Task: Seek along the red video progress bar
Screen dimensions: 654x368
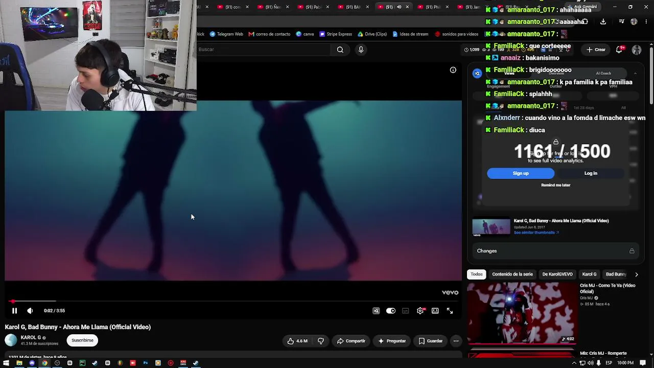Action: (x=233, y=301)
